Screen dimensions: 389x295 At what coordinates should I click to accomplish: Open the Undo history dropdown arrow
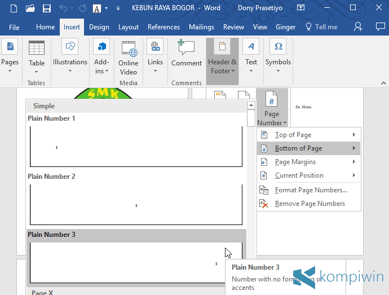click(72, 8)
